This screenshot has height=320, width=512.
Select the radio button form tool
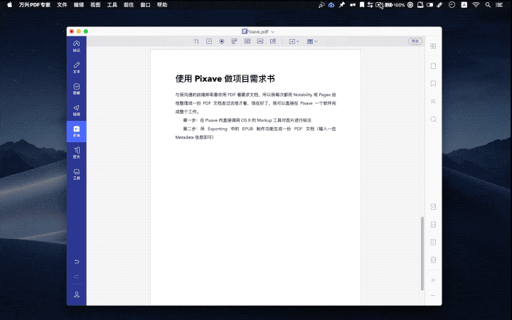point(222,42)
